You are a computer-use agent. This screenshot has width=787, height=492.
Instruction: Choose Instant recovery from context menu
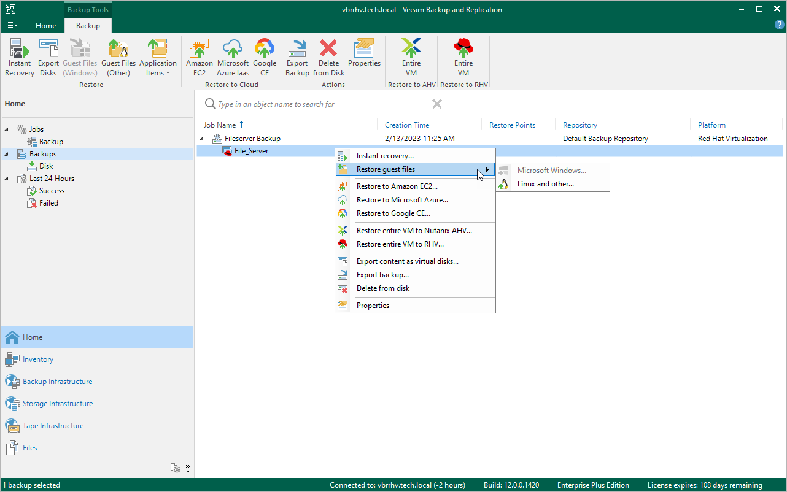click(415, 156)
